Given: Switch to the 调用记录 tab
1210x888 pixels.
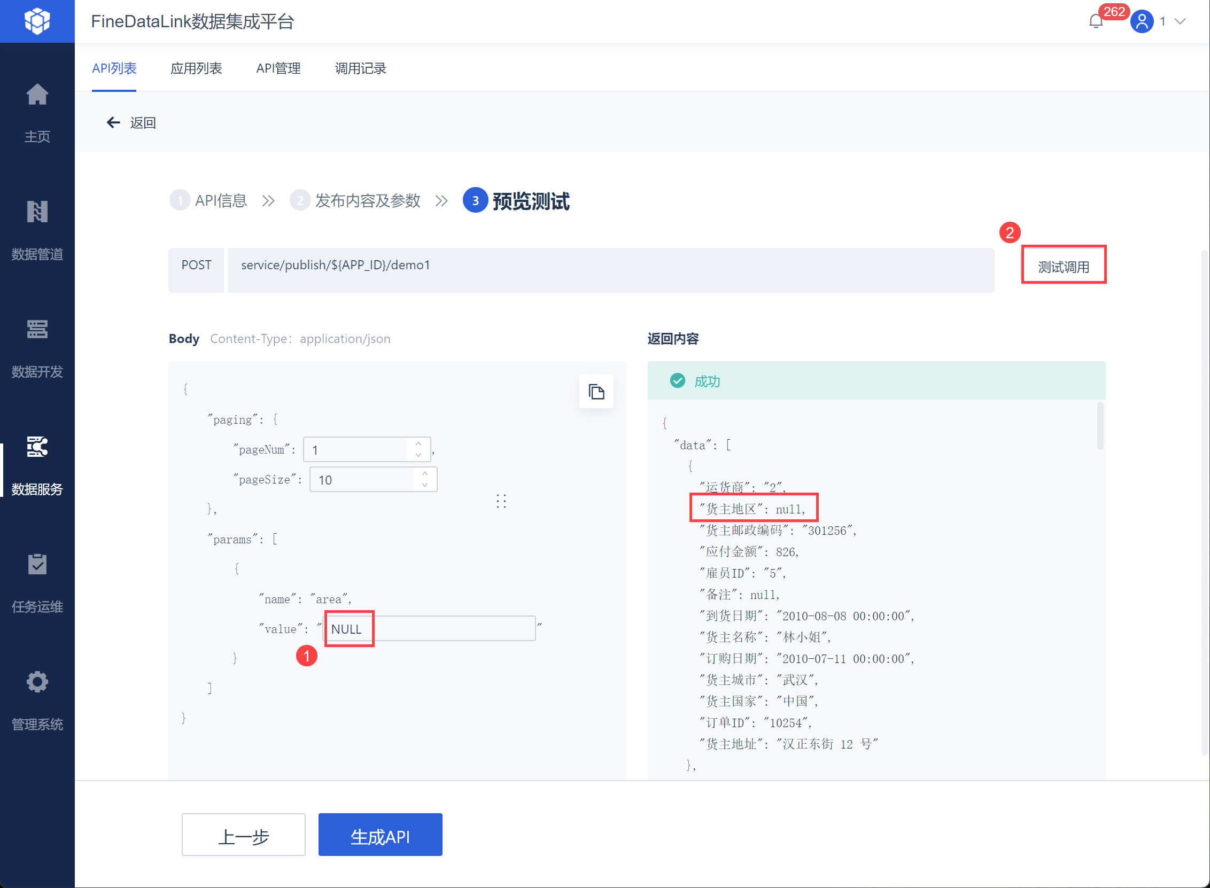Looking at the screenshot, I should click(360, 68).
